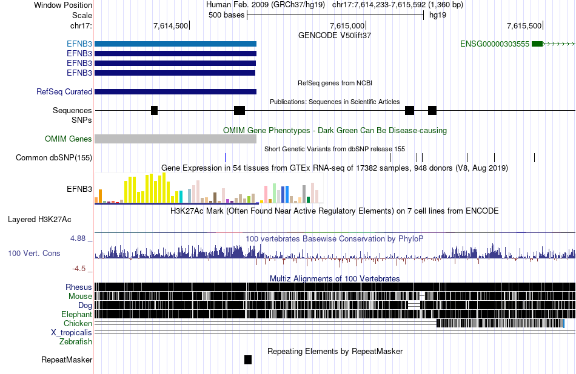Click the 7,615,000 ruler position
Viewport: 576px width, 374px height.
[347, 26]
